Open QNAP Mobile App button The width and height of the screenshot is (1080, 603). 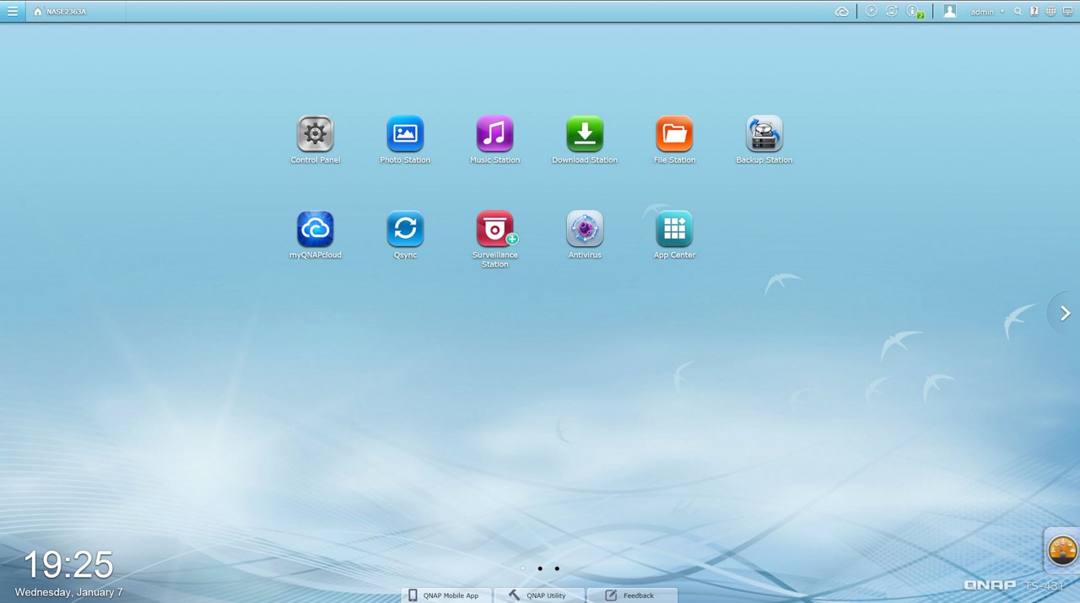click(445, 595)
